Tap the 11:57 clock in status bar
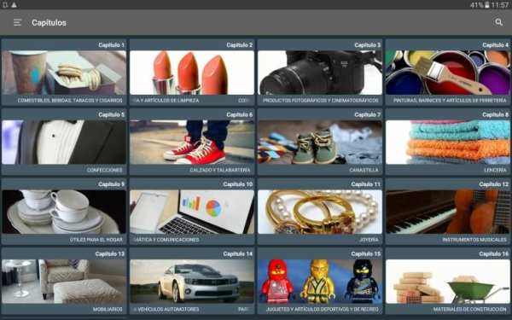512x320 pixels. click(x=499, y=5)
